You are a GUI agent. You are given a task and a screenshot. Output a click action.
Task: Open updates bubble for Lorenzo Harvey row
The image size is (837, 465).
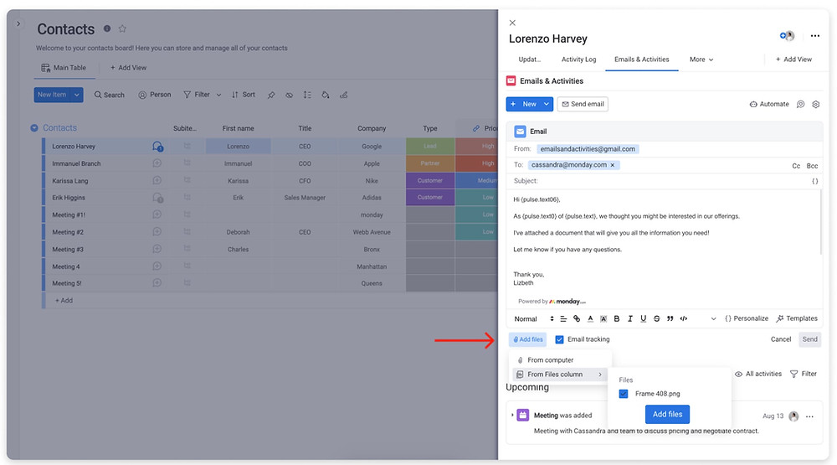click(157, 146)
